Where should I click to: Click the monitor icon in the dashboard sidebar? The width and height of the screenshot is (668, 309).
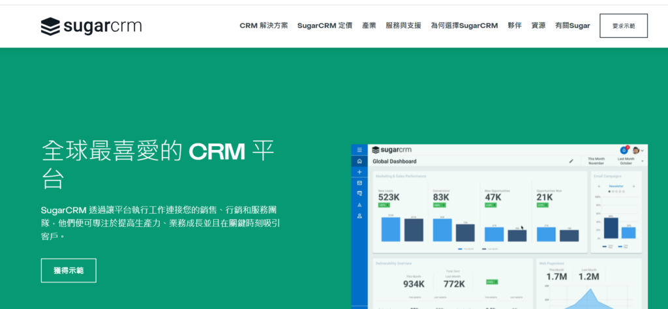click(359, 193)
